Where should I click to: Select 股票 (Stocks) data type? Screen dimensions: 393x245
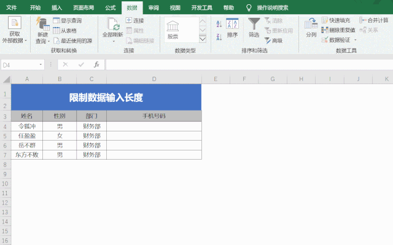173,30
